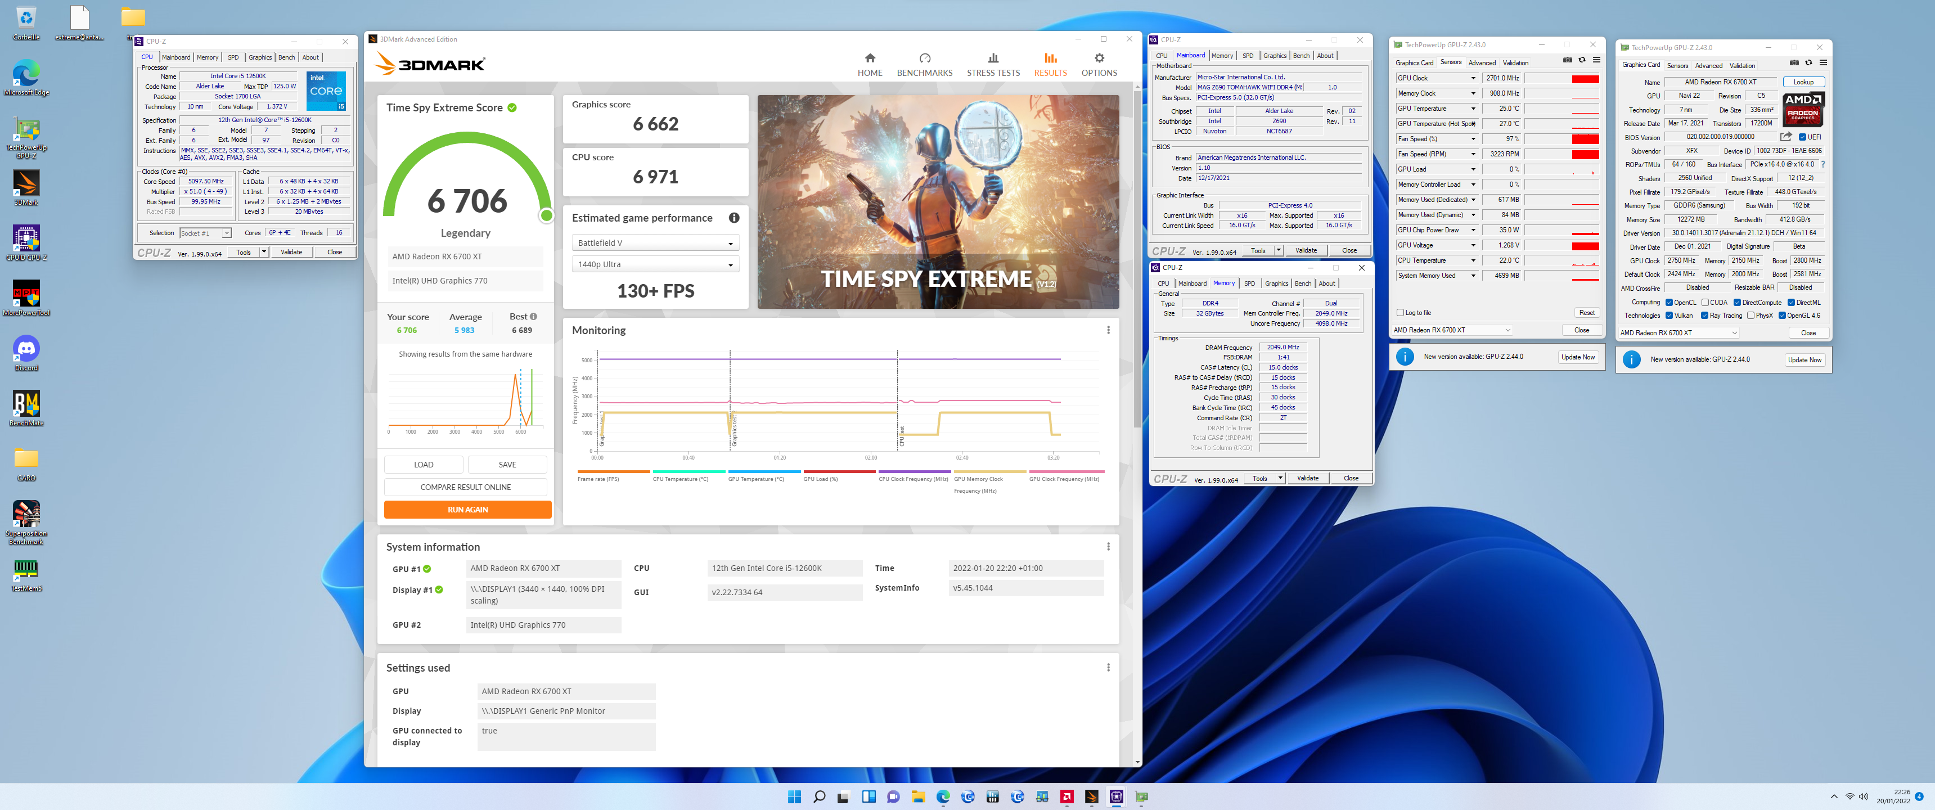Open Microsoft Edge desktop shortcut

coord(26,78)
